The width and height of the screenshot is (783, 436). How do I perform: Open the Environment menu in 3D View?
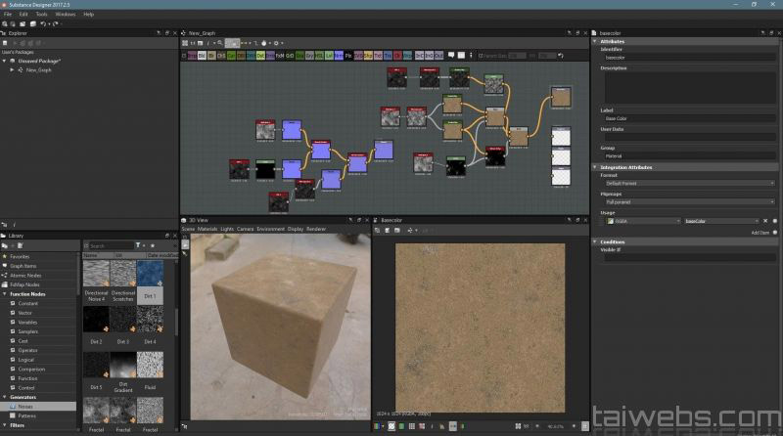[x=271, y=229]
